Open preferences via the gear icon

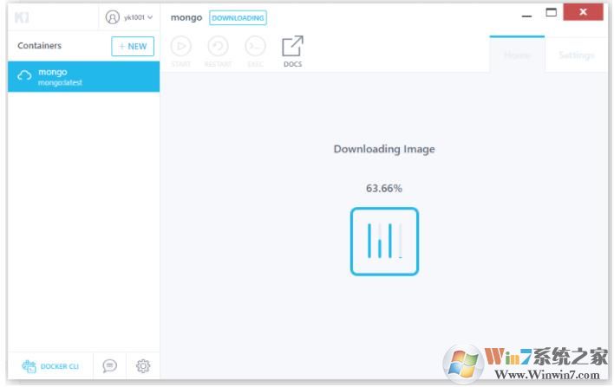(143, 366)
